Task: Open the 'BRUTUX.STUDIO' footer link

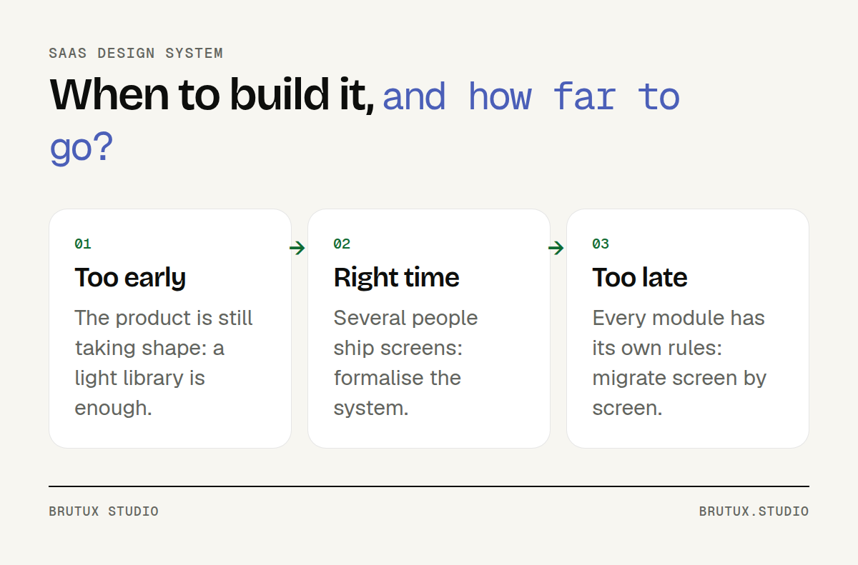Action: tap(754, 511)
